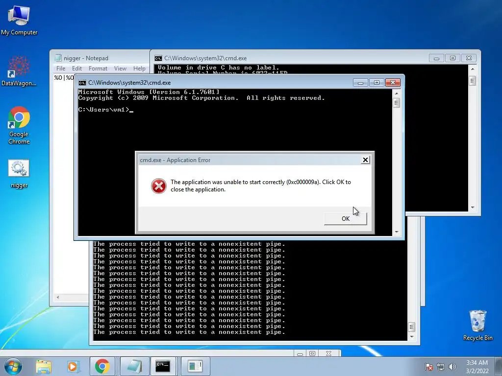Click the Notepad title bar icon
The height and width of the screenshot is (376, 502).
coord(58,58)
